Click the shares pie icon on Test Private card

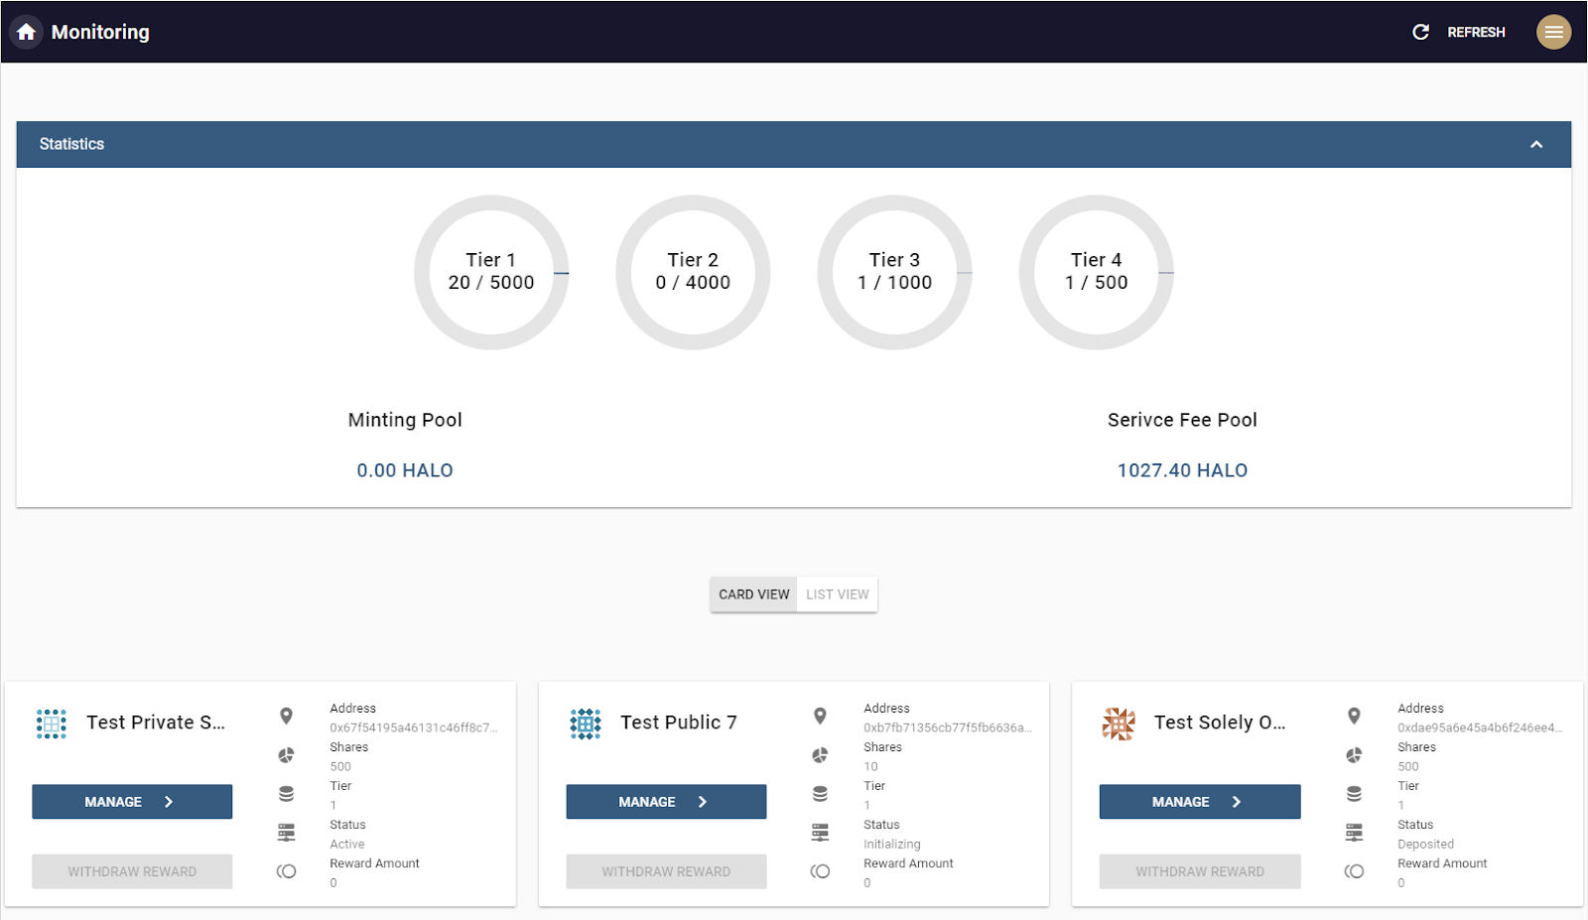pos(286,755)
